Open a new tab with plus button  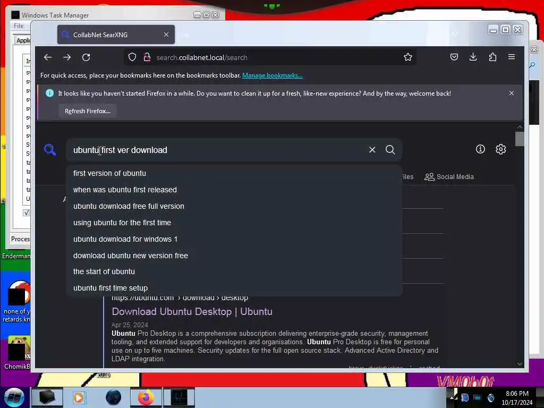pyautogui.click(x=186, y=35)
